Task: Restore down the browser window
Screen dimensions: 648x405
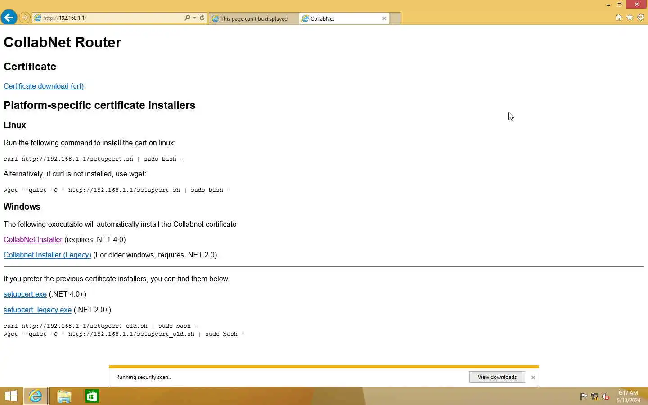Action: tap(620, 4)
